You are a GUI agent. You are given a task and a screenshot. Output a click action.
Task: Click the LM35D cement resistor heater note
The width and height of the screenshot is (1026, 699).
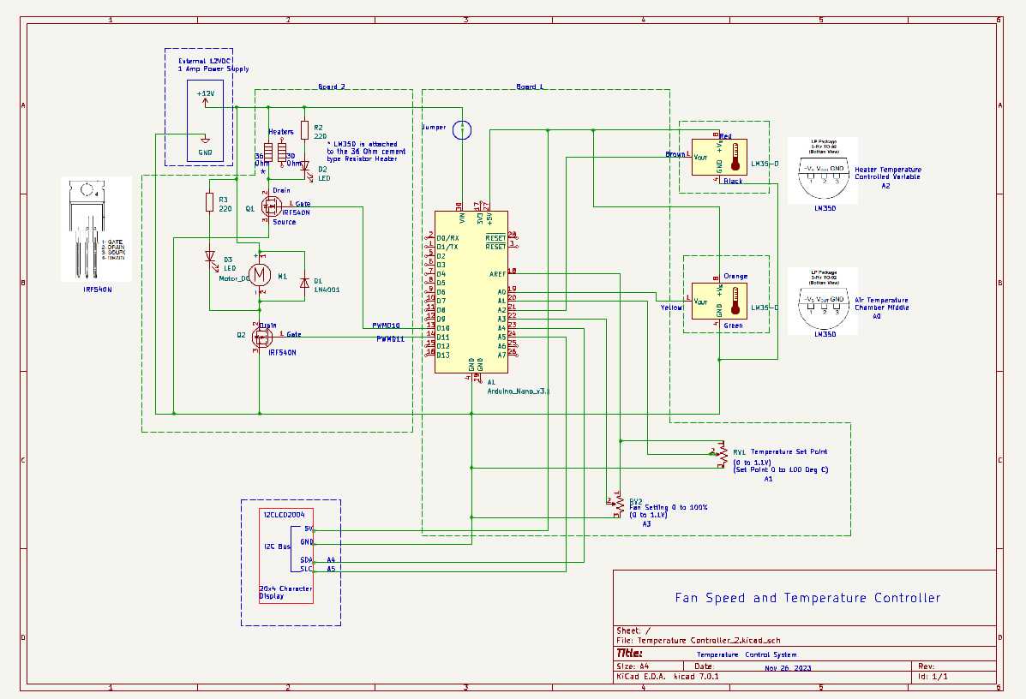366,151
